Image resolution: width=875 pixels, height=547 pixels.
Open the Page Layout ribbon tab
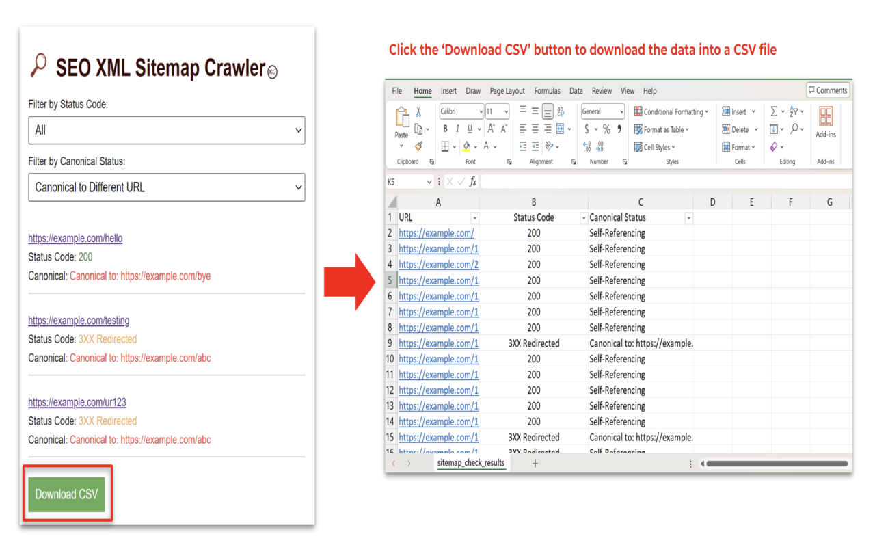point(507,90)
